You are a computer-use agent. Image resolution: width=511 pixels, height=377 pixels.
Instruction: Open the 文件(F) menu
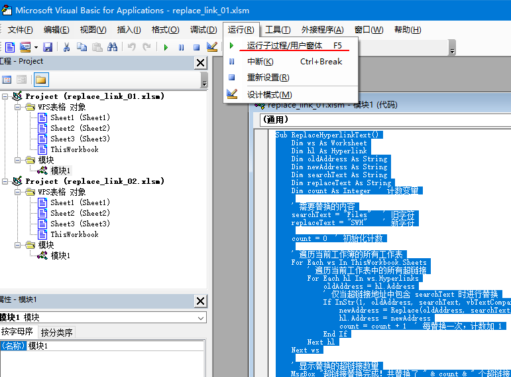tap(20, 30)
